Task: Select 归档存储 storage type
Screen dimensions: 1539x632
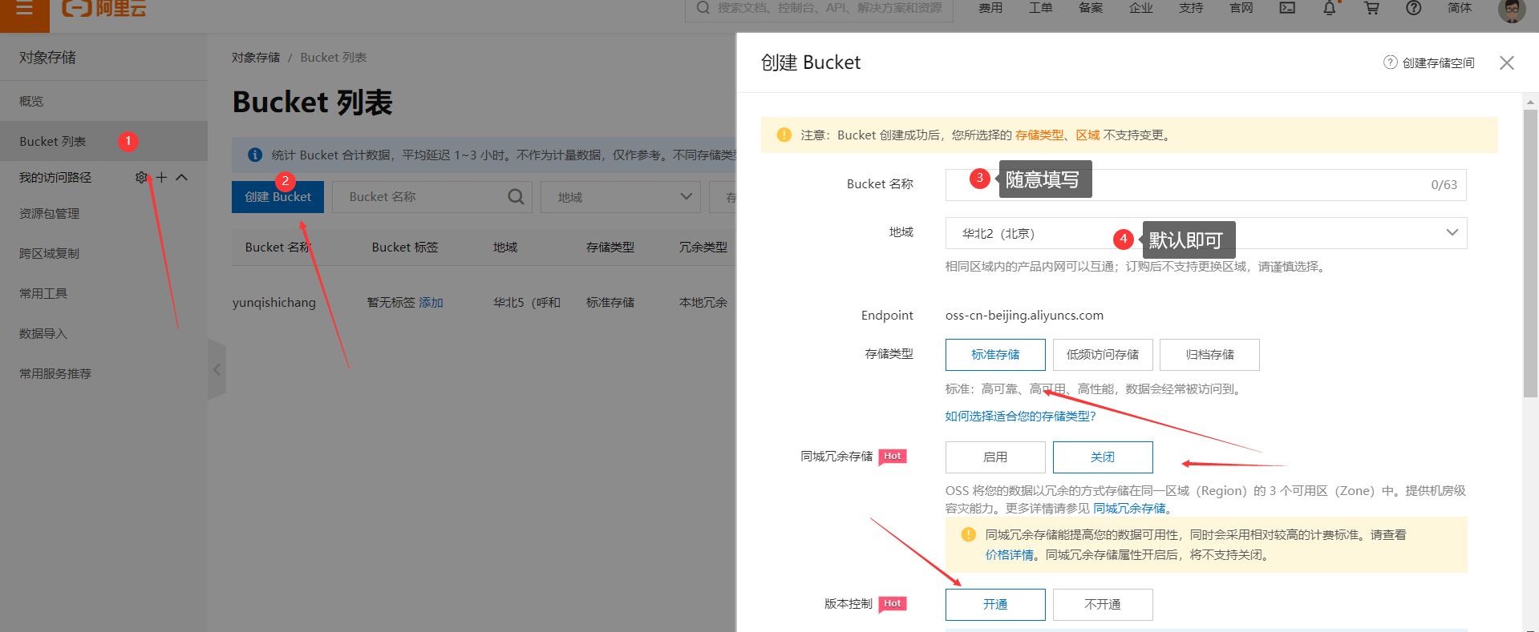Action: pos(1209,355)
